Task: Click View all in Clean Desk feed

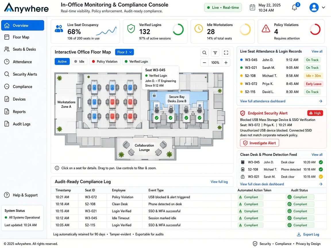Action: 317,155
